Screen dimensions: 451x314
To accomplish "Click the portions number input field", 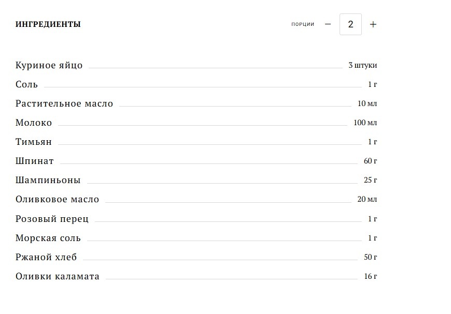I will coord(350,24).
